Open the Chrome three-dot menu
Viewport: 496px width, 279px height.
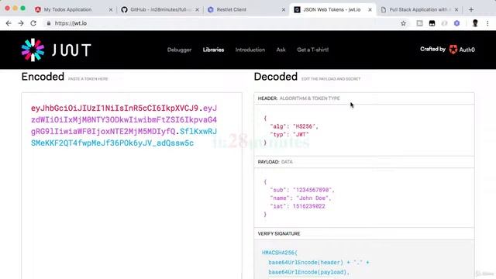487,23
